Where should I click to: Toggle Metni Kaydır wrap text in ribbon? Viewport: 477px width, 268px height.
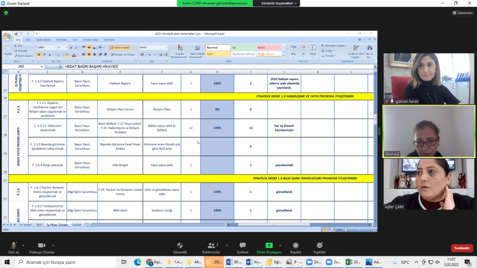pyautogui.click(x=119, y=47)
